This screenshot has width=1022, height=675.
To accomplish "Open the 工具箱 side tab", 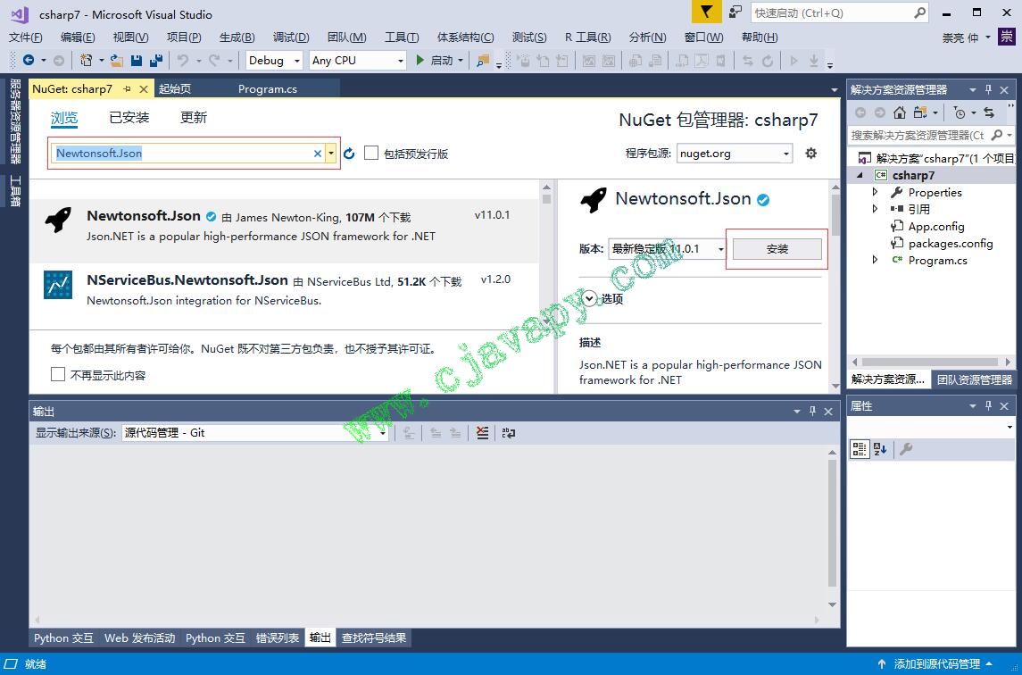I will [x=15, y=192].
